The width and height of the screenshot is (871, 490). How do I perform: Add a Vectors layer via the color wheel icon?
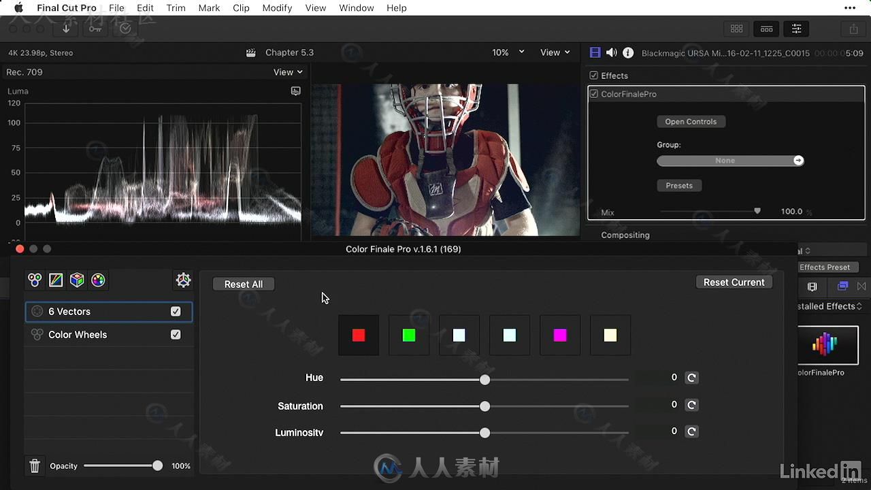[98, 280]
